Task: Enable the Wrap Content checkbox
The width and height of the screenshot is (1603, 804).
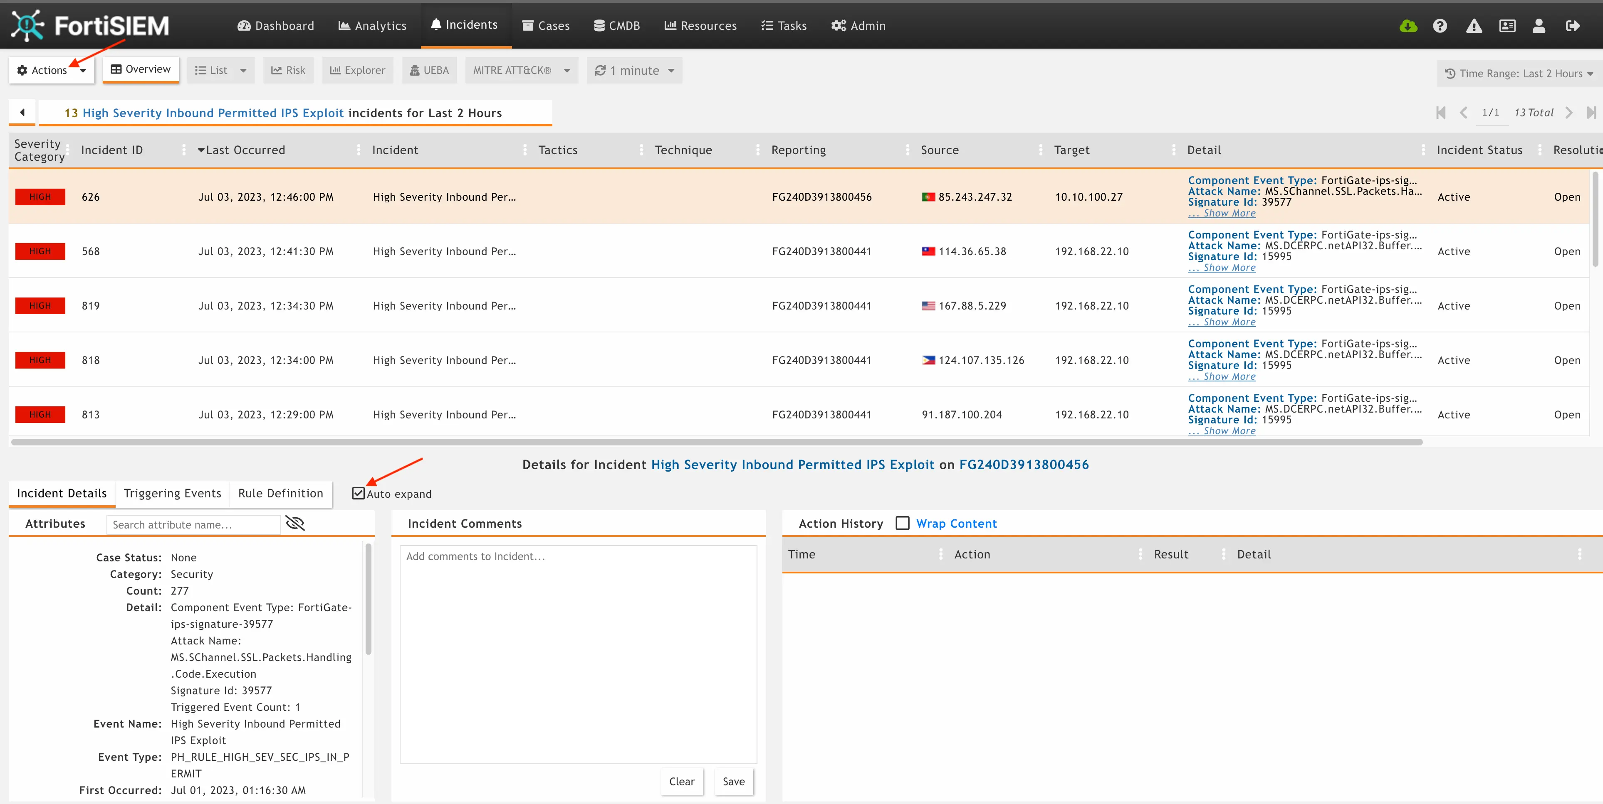Action: coord(902,523)
